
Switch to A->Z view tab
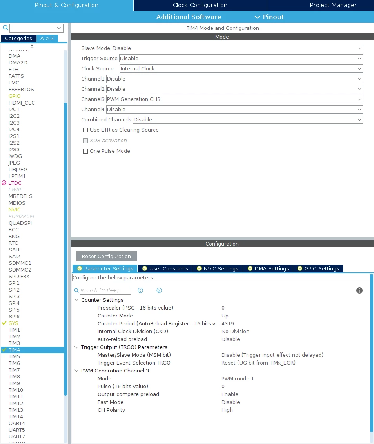tap(47, 38)
